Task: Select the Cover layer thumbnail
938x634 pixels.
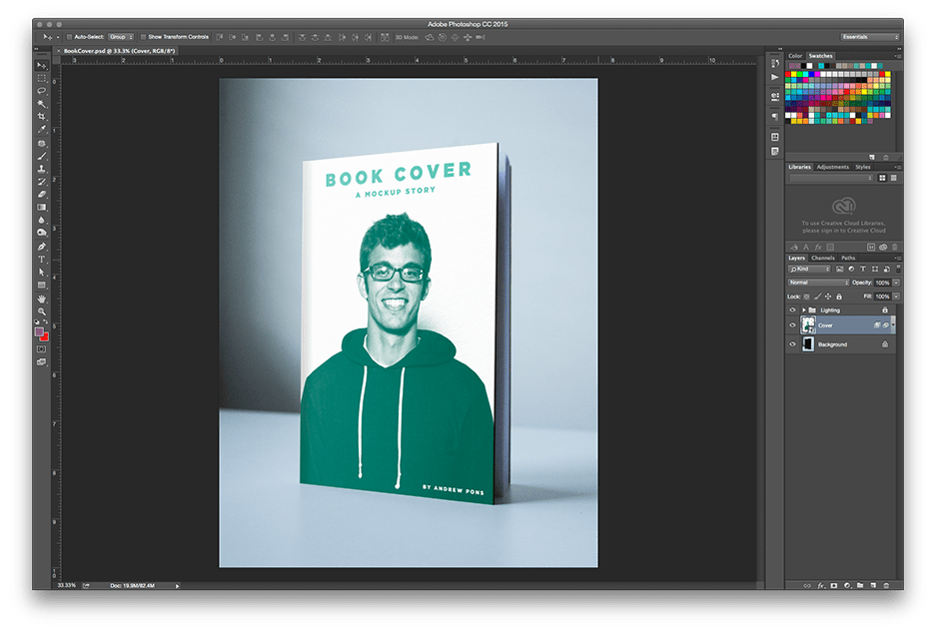Action: pos(807,324)
